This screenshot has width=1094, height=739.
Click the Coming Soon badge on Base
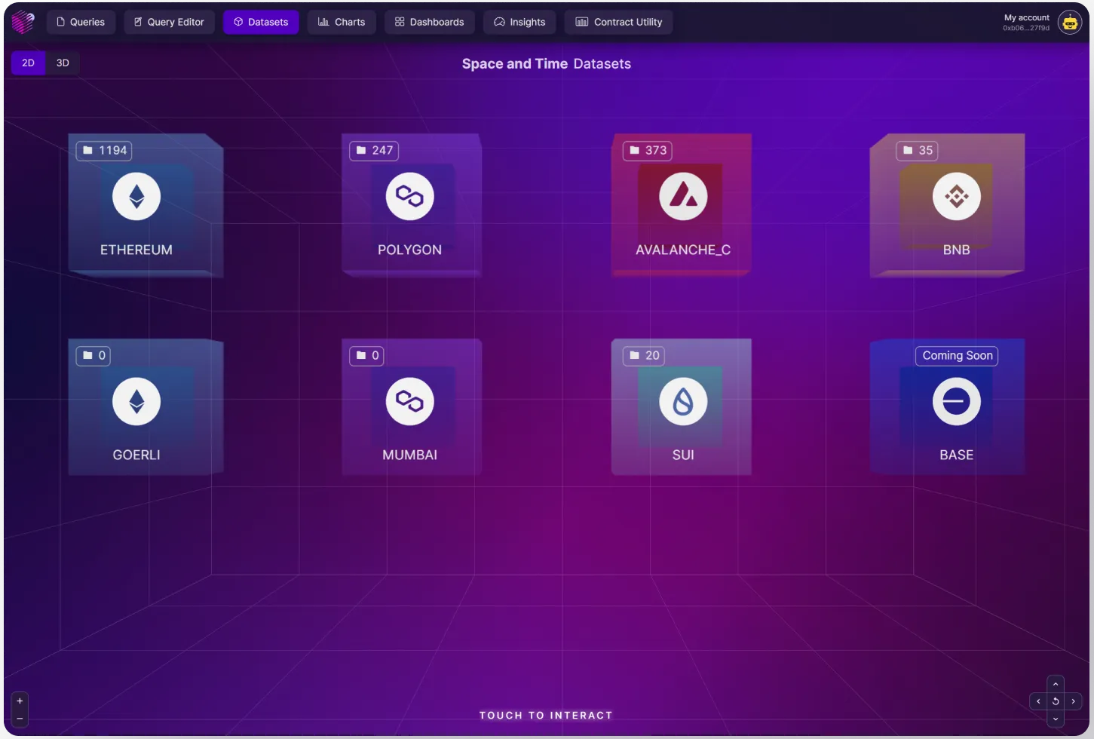(957, 355)
